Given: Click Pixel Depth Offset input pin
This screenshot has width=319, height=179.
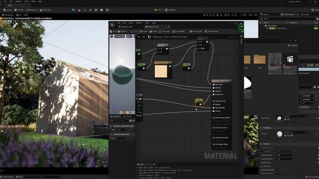Looking at the screenshot, I should pyautogui.click(x=214, y=145).
